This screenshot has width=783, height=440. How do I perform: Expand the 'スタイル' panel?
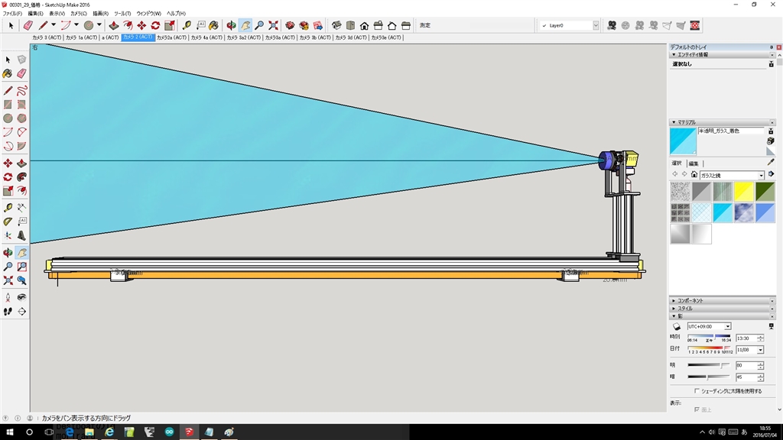(x=674, y=309)
